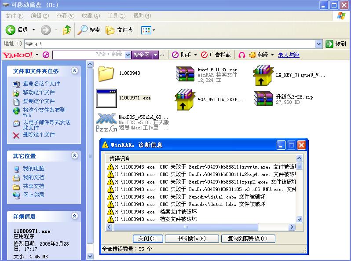Click the 搜全网 search button
351x261 pixels.
[x=142, y=55]
